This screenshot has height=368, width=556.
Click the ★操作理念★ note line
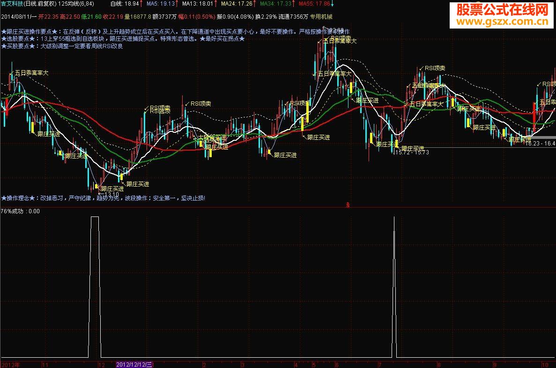[103, 198]
